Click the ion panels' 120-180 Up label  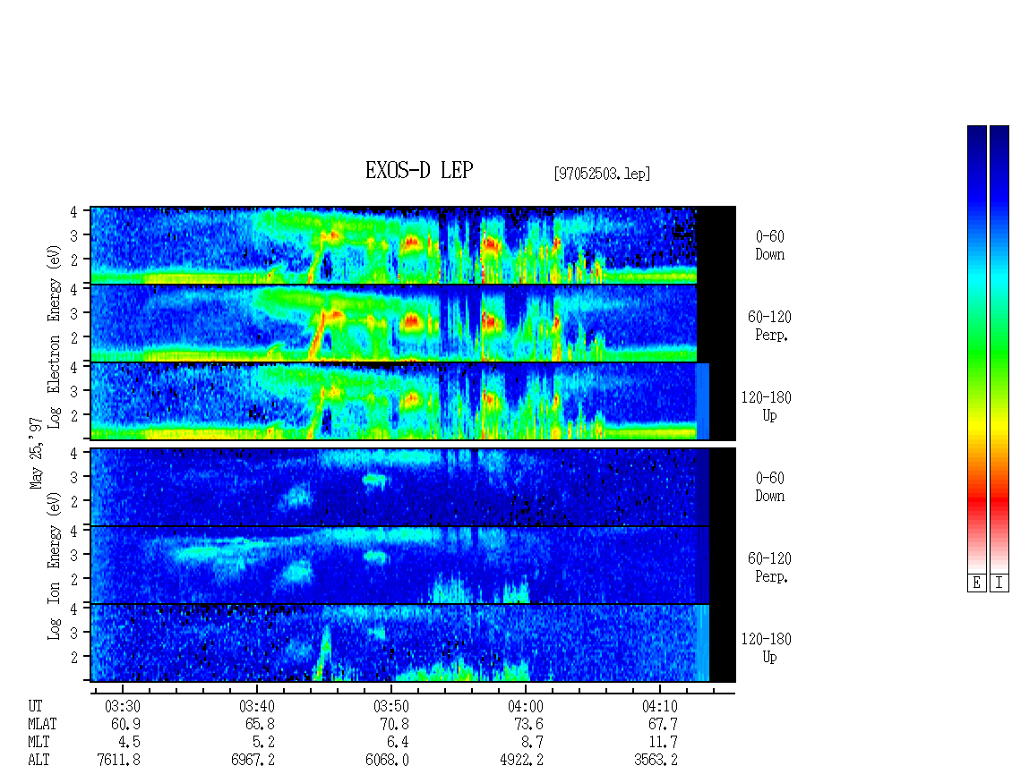pos(766,648)
